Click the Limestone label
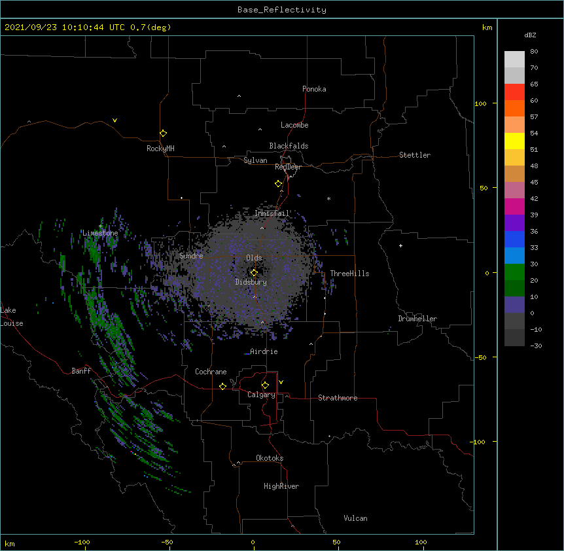Screen dimensions: 564x551 pyautogui.click(x=100, y=233)
